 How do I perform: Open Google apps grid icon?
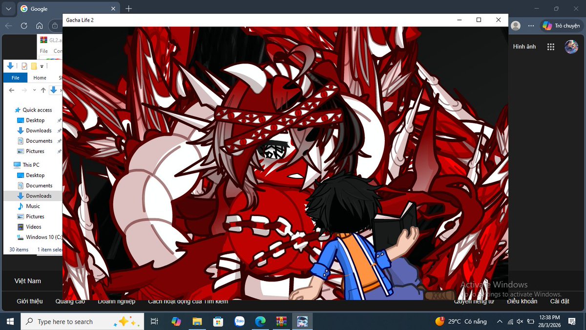(x=551, y=47)
